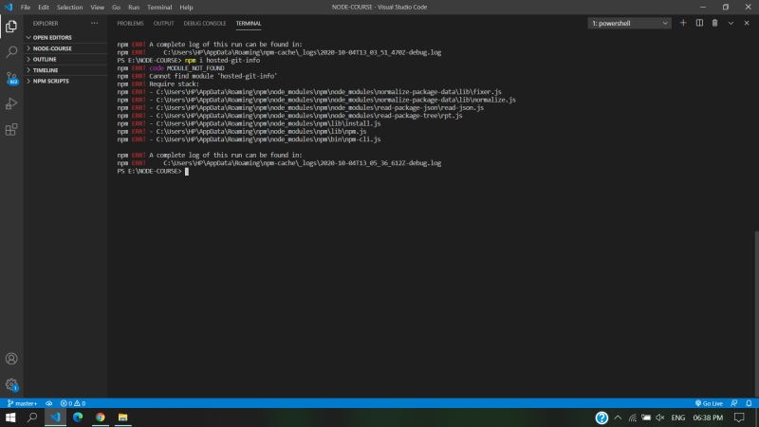
Task: Open Run and Debug view
Action: [x=11, y=103]
